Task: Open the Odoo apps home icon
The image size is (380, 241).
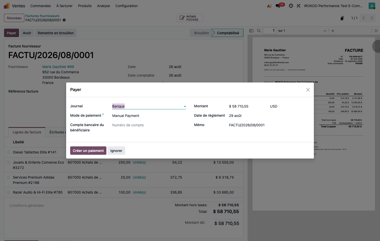Action: point(7,6)
